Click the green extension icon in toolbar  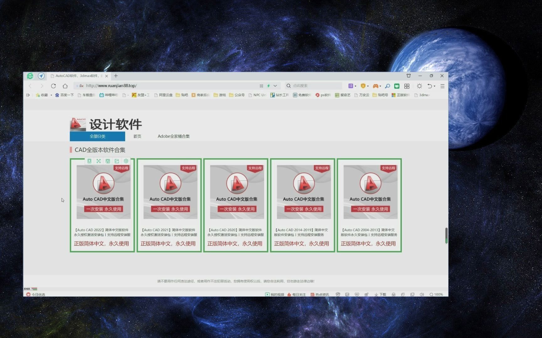397,86
